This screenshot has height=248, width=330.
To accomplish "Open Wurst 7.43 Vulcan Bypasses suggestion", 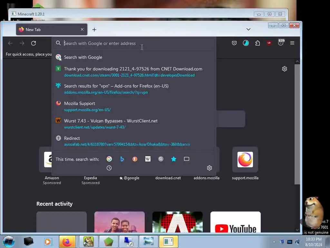I will click(134, 124).
